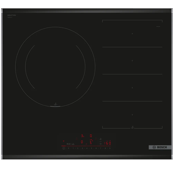
Task: Choose level 6 on the power scale
Action: pos(96,148)
